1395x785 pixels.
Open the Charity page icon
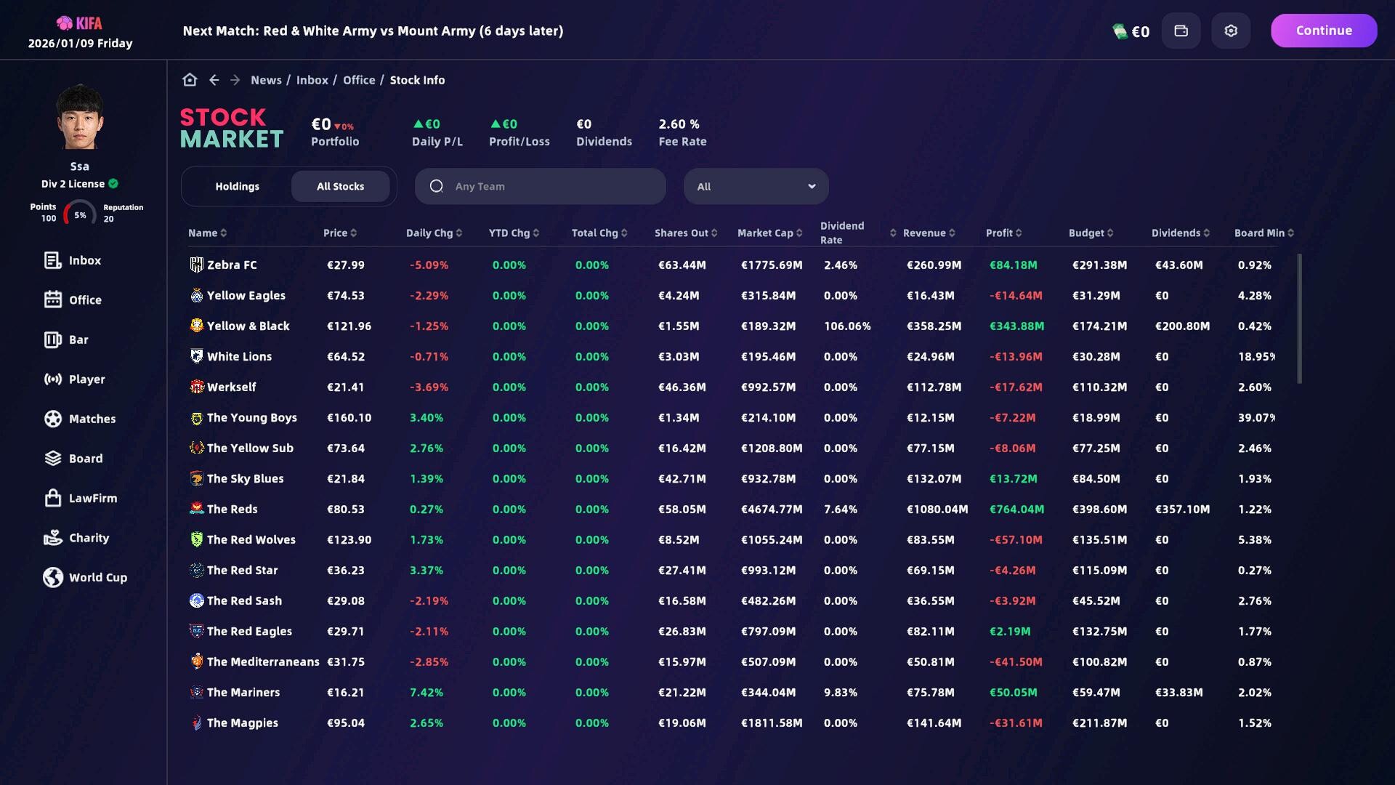(x=53, y=538)
